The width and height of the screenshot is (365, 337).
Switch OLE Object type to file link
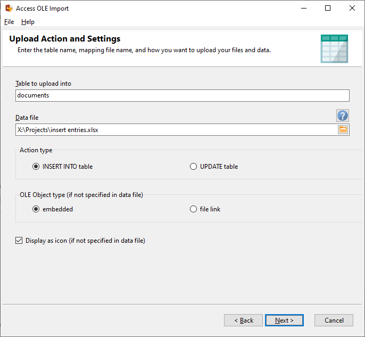tap(194, 209)
